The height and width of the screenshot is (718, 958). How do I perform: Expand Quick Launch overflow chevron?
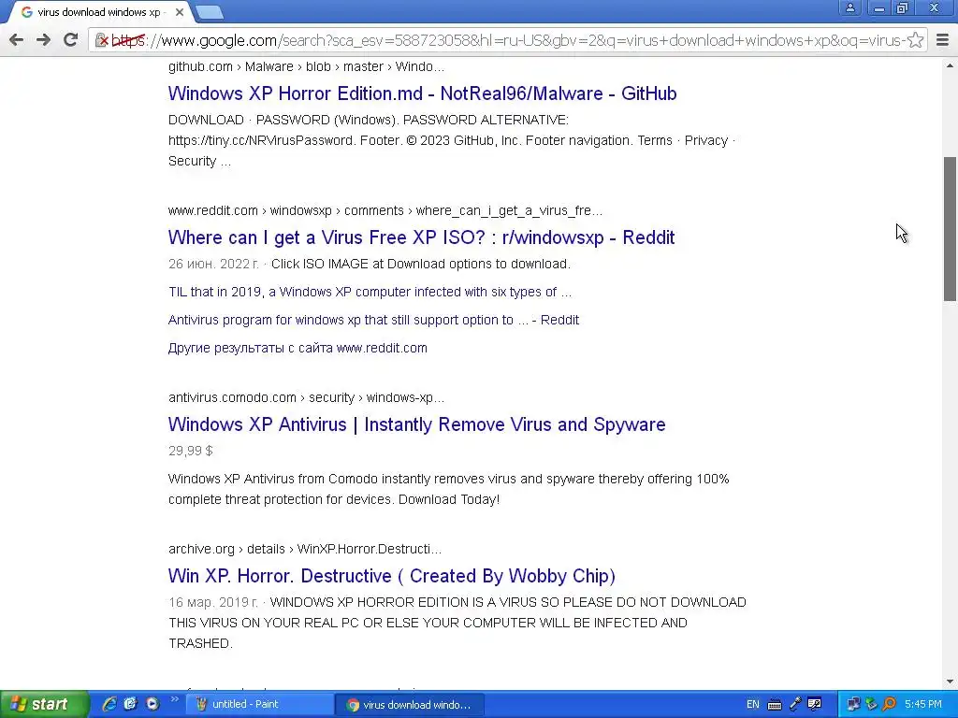click(174, 699)
